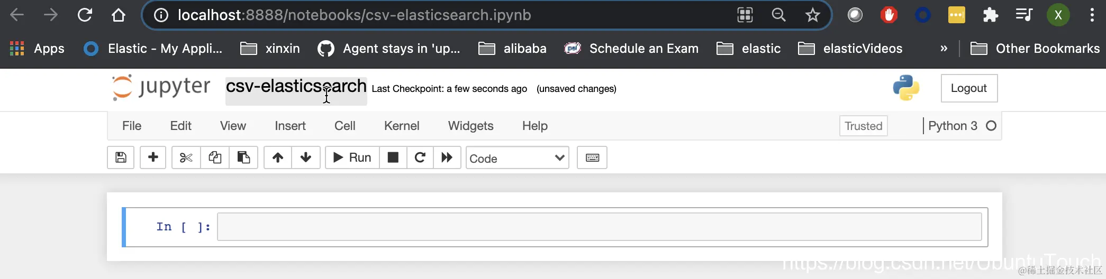Open the Kernel menu
This screenshot has height=279, width=1106.
(402, 126)
